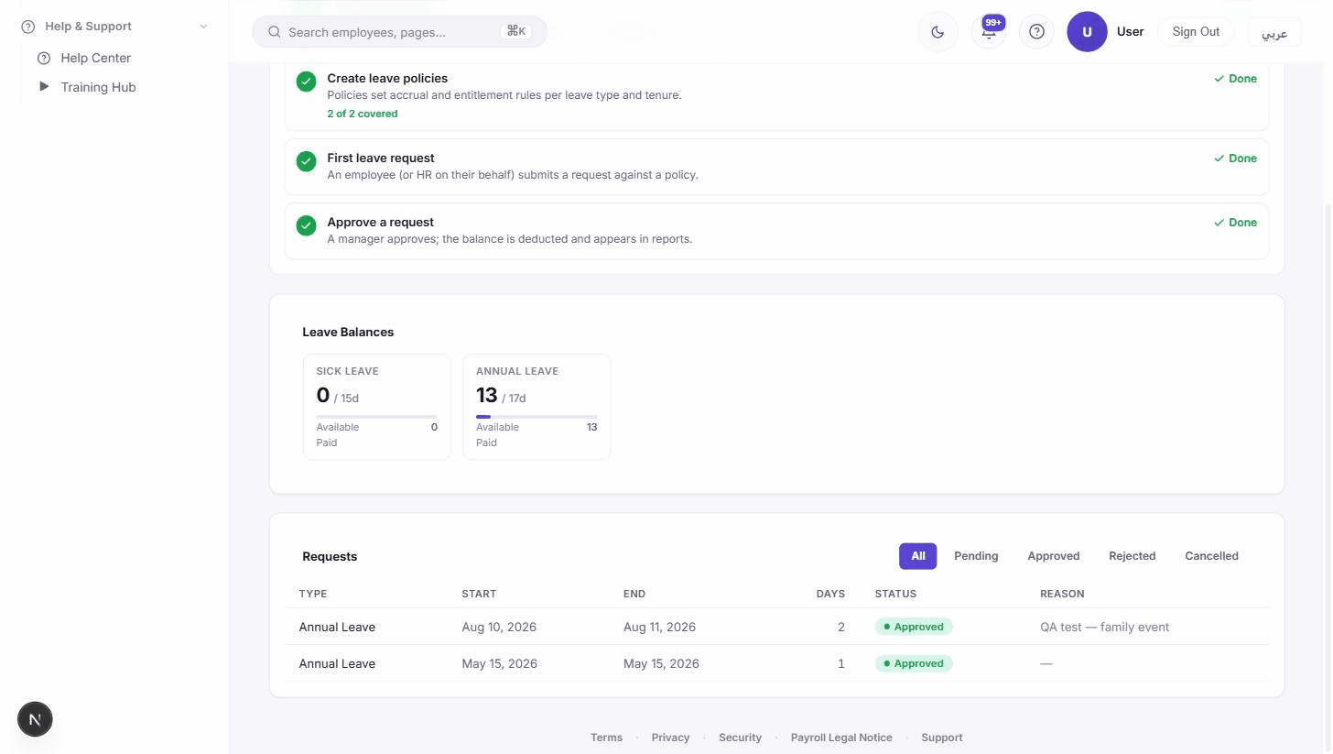This screenshot has height=754, width=1333.
Task: Toggle dark mode moon icon
Action: (x=937, y=32)
